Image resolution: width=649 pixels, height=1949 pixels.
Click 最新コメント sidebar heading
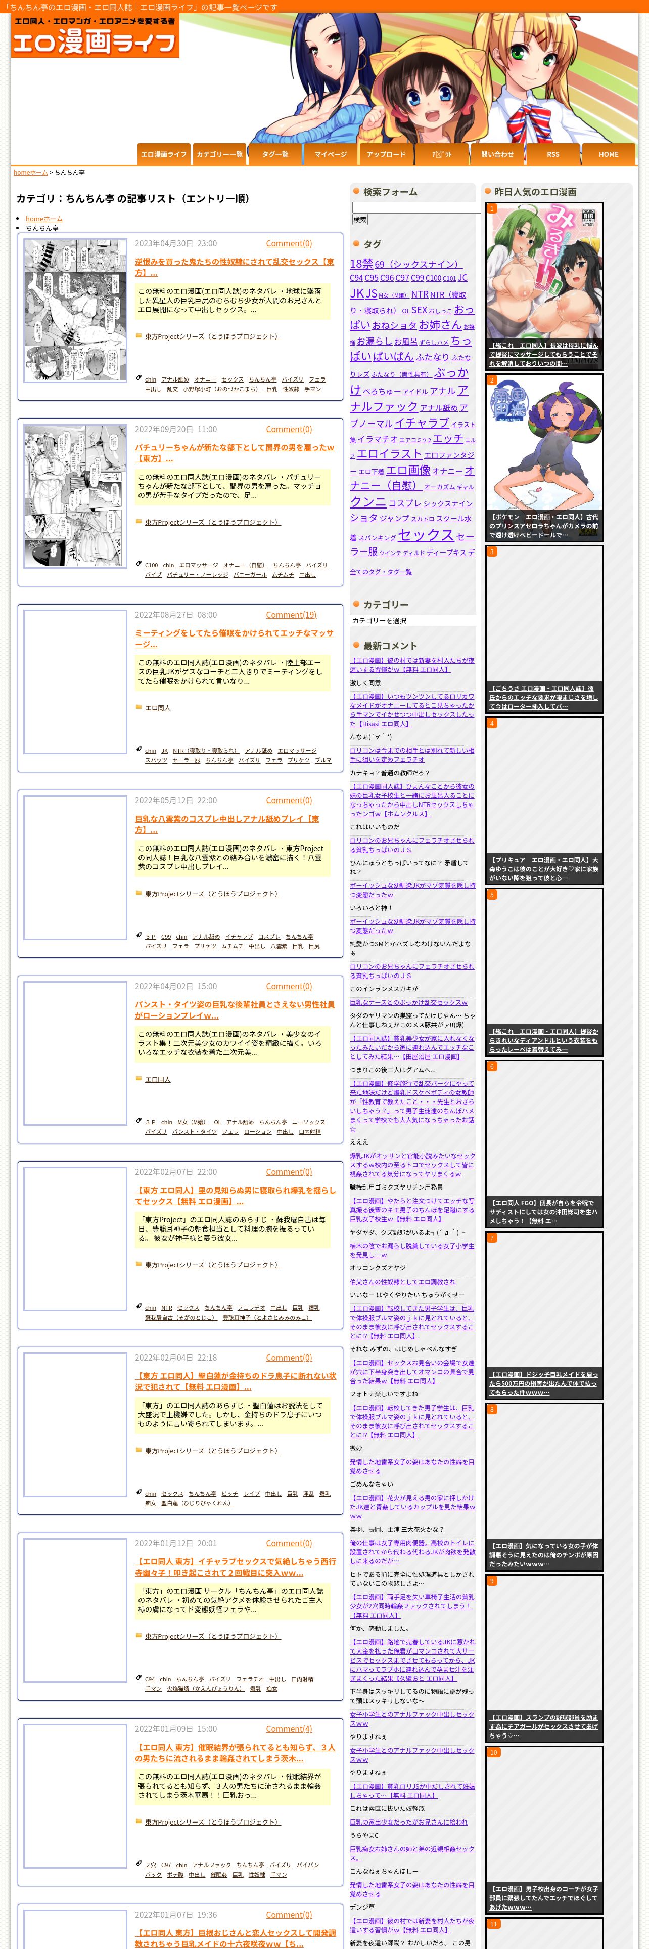(390, 646)
